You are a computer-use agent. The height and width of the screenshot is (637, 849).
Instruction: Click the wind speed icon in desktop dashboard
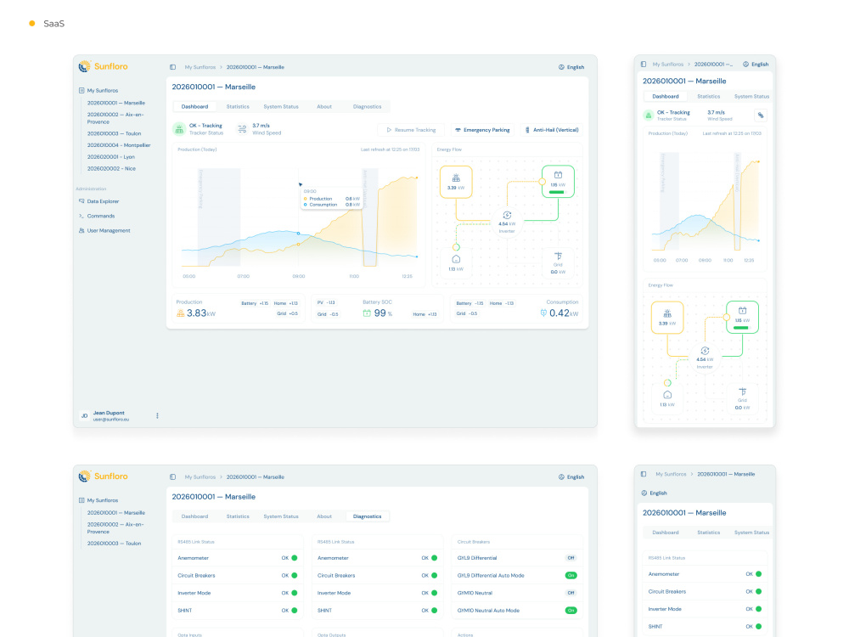tap(242, 129)
